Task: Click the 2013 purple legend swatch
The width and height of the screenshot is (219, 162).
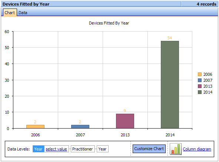Action: [x=200, y=86]
